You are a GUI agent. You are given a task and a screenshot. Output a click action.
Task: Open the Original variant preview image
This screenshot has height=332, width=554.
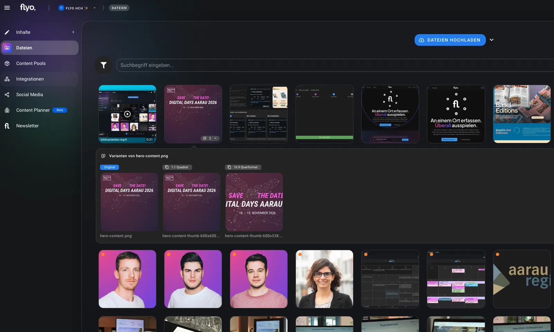(x=129, y=202)
